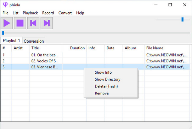
Task: Click the volume slider handle
Action: pos(182,19)
